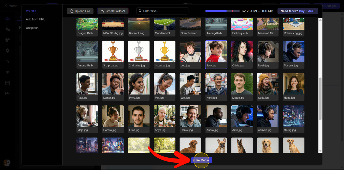
Task: Focus the Enter text search field
Action: click(162, 11)
